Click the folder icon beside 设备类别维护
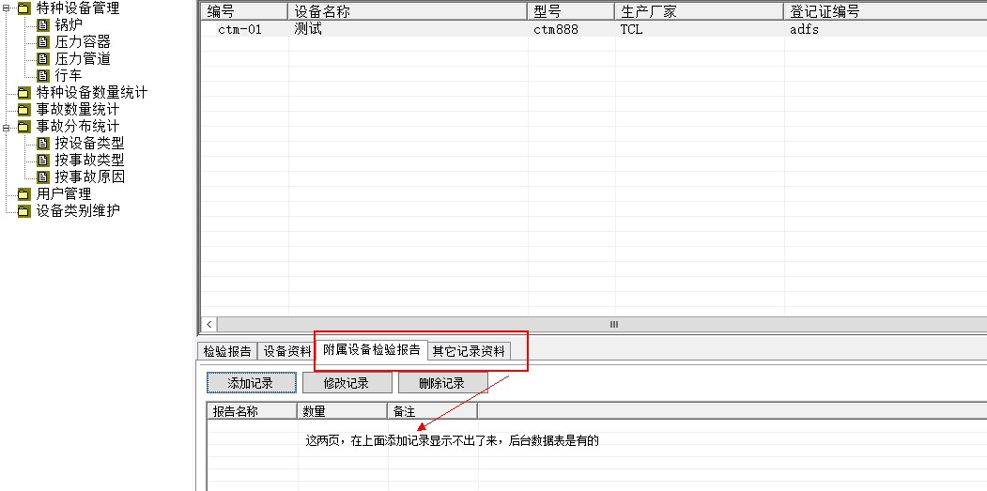Screen dimensions: 987x491 23,211
